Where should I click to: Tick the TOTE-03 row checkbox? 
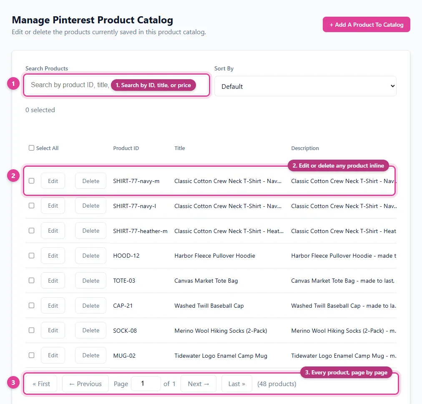pos(32,281)
